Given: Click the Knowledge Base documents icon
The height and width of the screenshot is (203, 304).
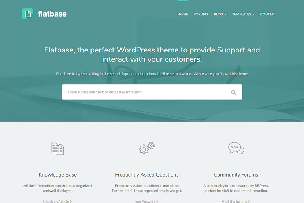Looking at the screenshot, I should click(x=58, y=149).
